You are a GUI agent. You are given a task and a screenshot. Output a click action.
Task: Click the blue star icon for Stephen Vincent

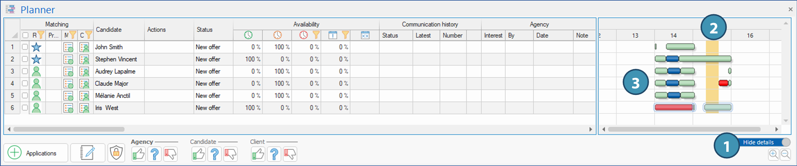36,59
